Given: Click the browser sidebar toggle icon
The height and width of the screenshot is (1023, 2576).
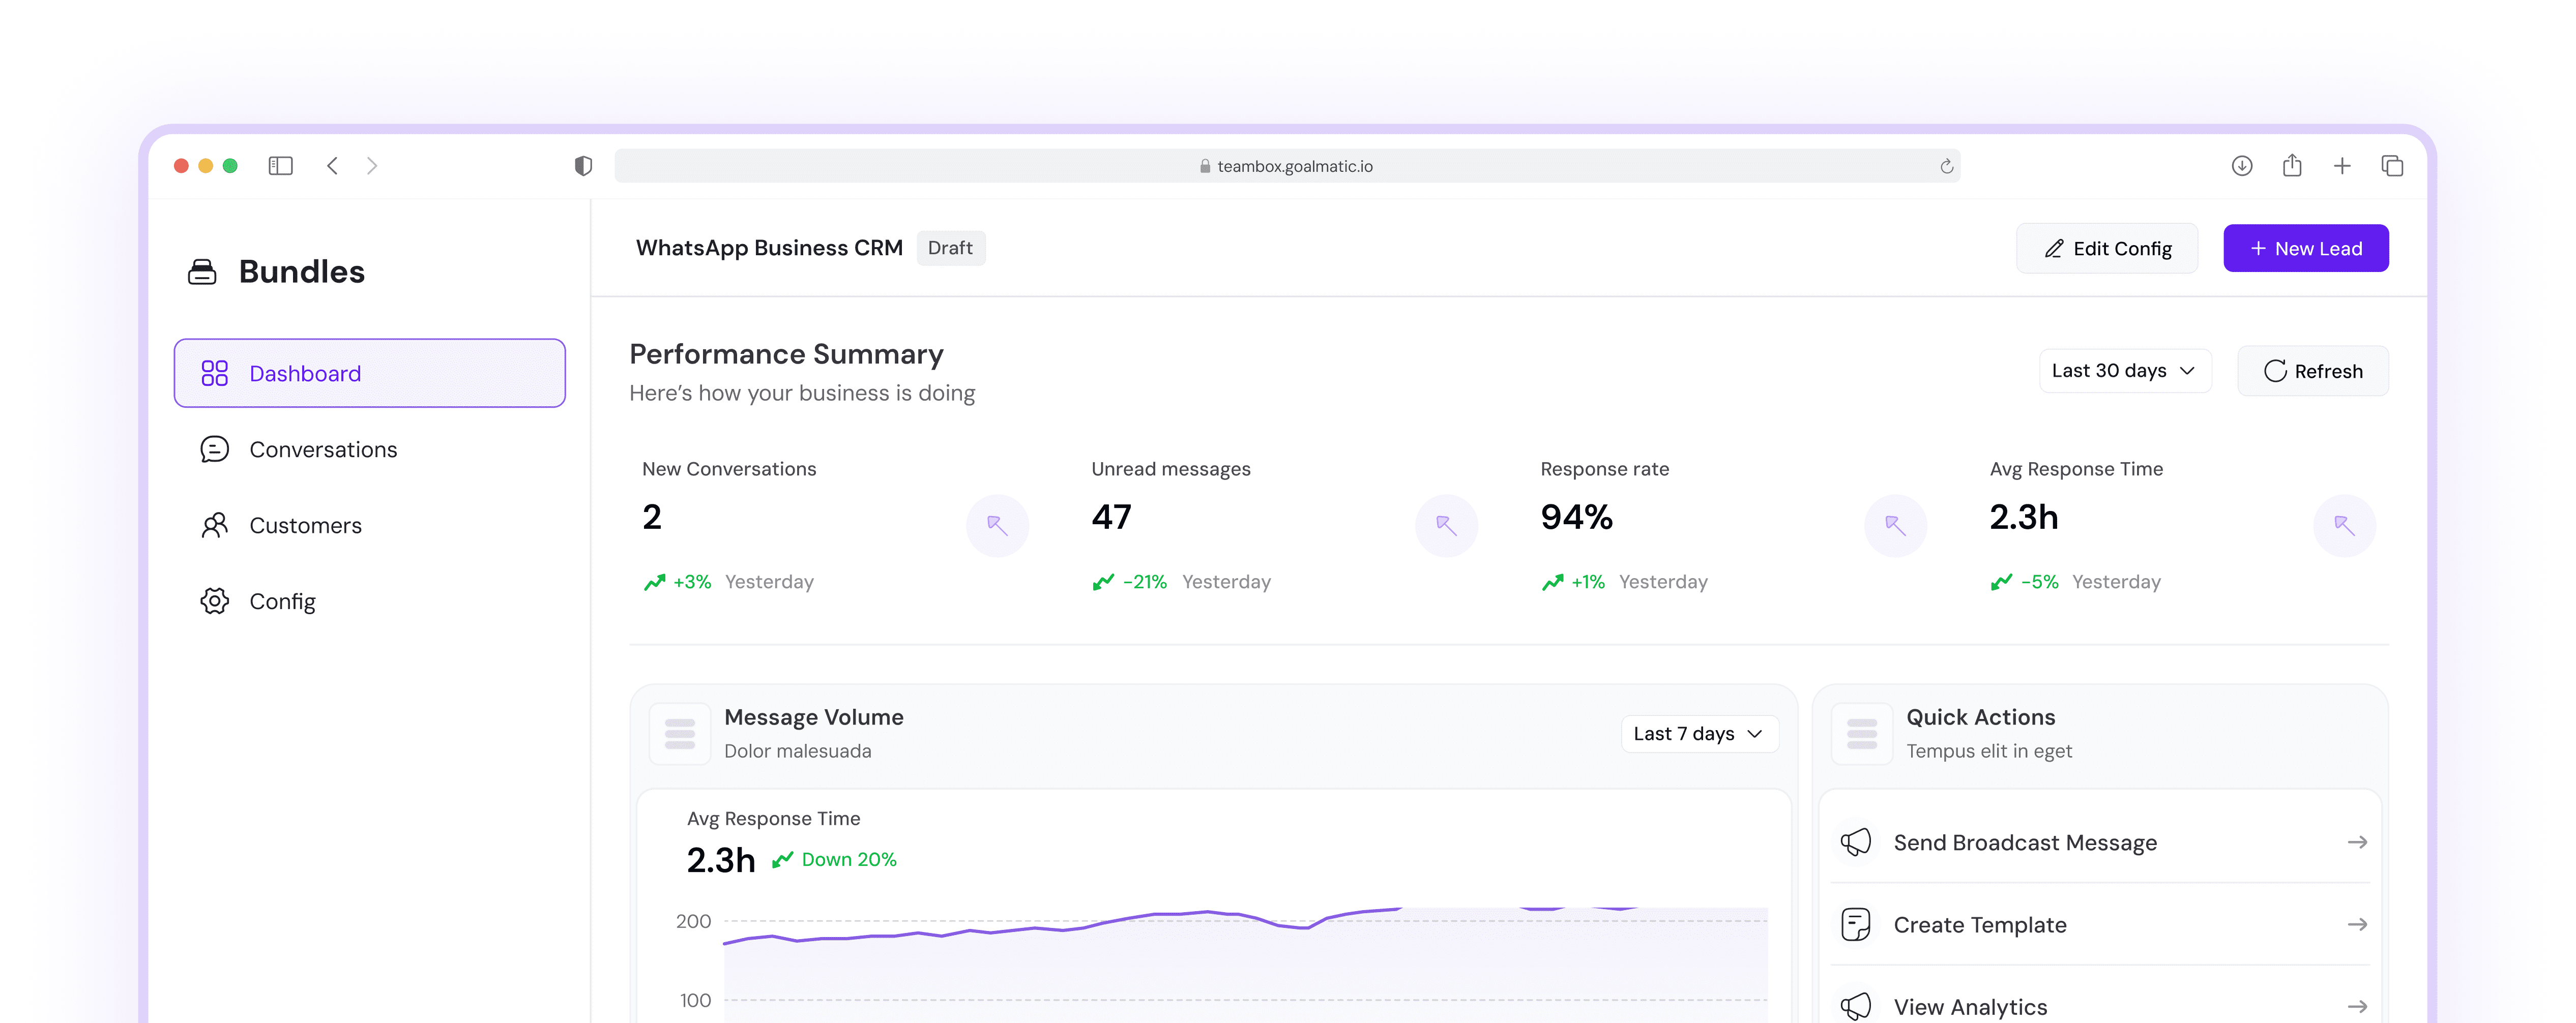Looking at the screenshot, I should [x=280, y=166].
